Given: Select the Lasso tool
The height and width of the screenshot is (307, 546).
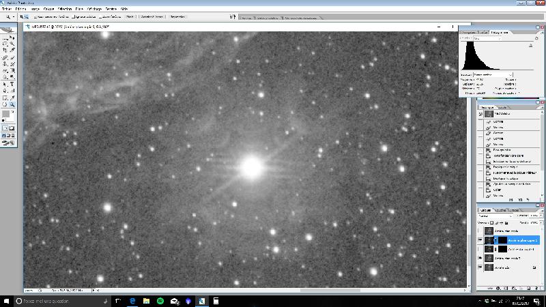Looking at the screenshot, I should click(x=5, y=44).
